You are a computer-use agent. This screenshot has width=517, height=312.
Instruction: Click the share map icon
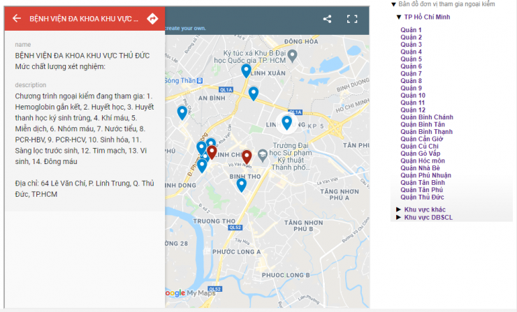coord(327,19)
